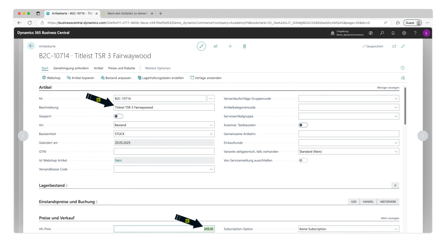This screenshot has height=251, width=446.
Task: Expand Einstandspreise und Buchung section
Action: pos(68,201)
